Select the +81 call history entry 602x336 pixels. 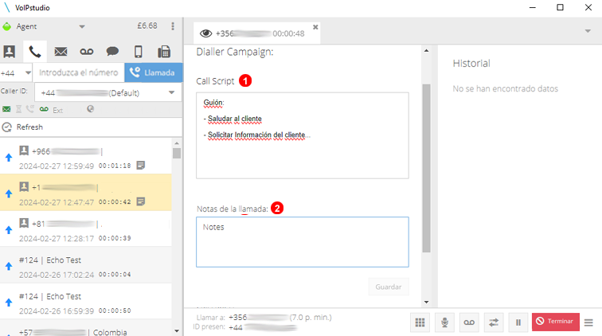tap(86, 229)
